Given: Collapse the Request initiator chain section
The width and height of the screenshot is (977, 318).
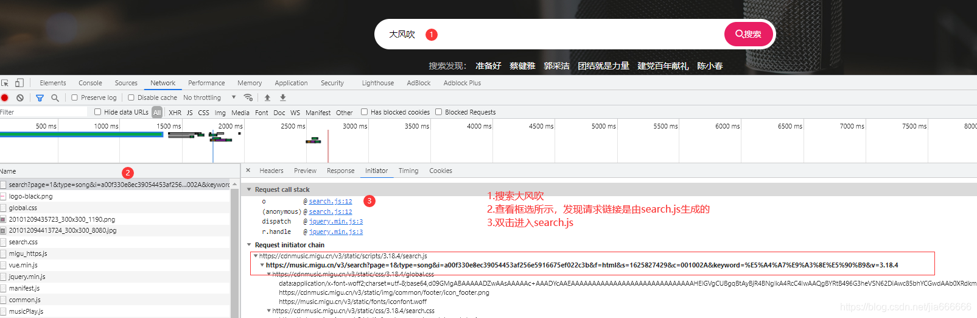Looking at the screenshot, I should pos(249,245).
